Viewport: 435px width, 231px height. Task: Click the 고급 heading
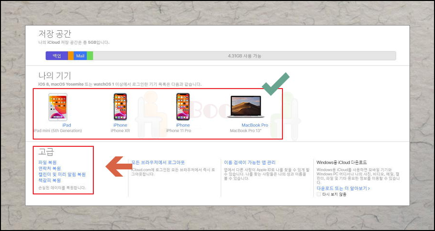pyautogui.click(x=46, y=152)
